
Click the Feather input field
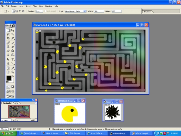coord(39,11)
